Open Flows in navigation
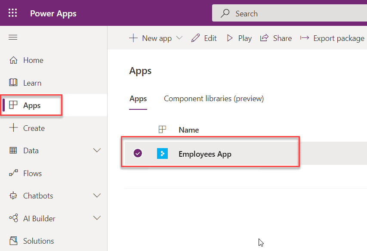 [33, 174]
